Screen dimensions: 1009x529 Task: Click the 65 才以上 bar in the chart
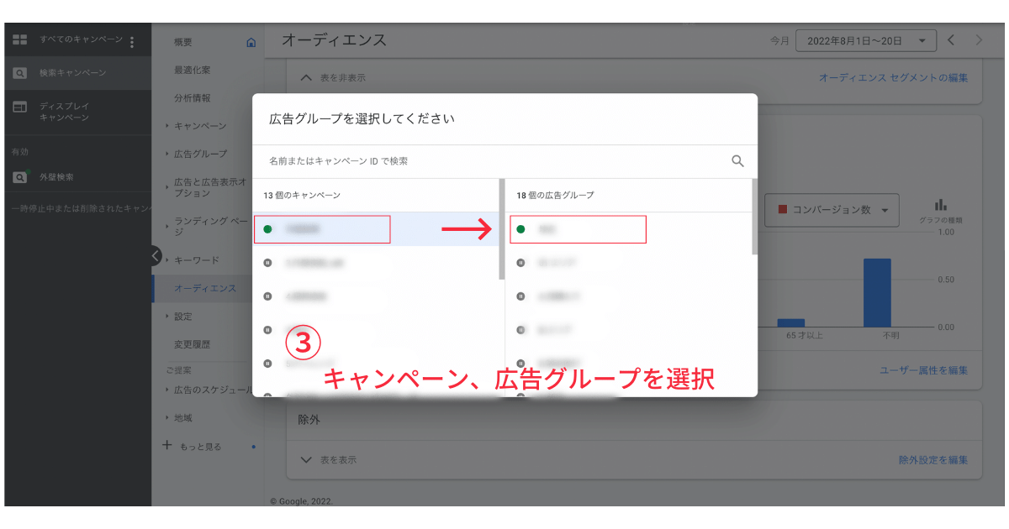[x=791, y=323]
